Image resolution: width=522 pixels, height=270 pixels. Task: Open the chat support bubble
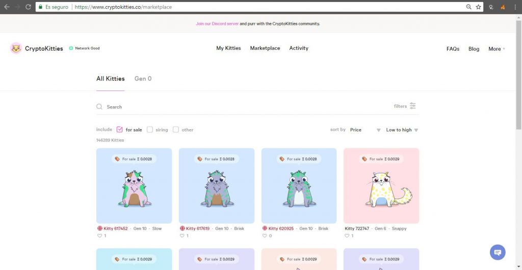(498, 252)
